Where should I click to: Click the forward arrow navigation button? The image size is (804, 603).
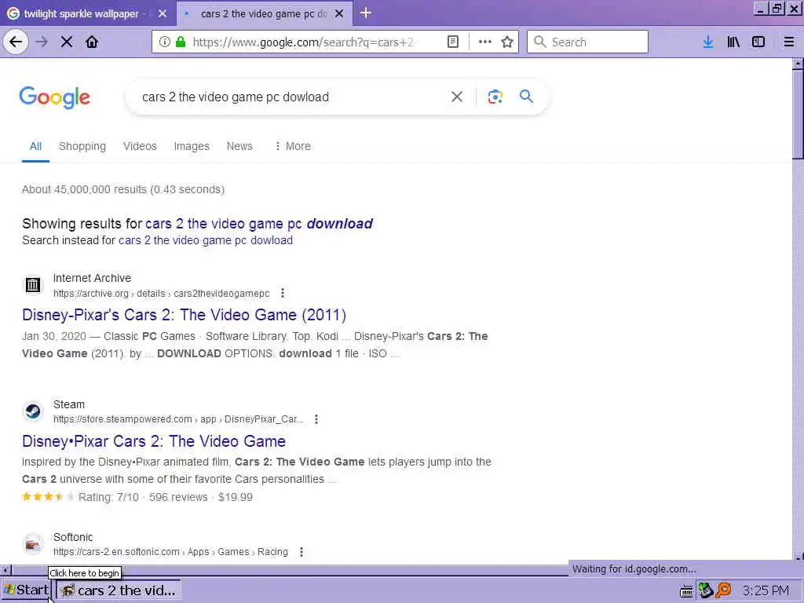42,42
